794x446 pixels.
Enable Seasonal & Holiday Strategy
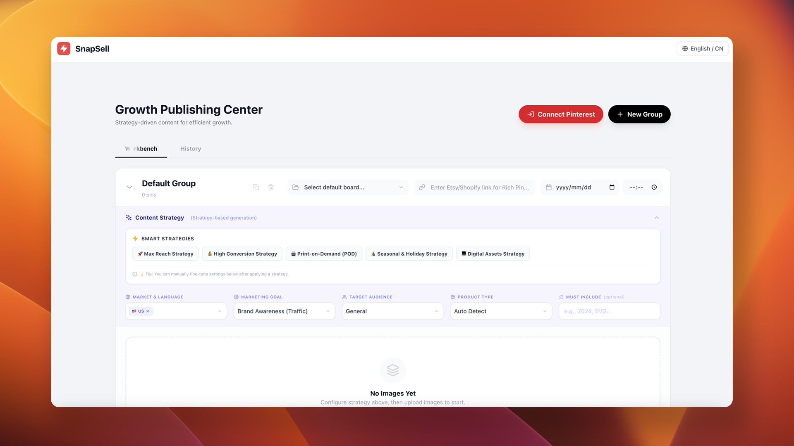(409, 254)
